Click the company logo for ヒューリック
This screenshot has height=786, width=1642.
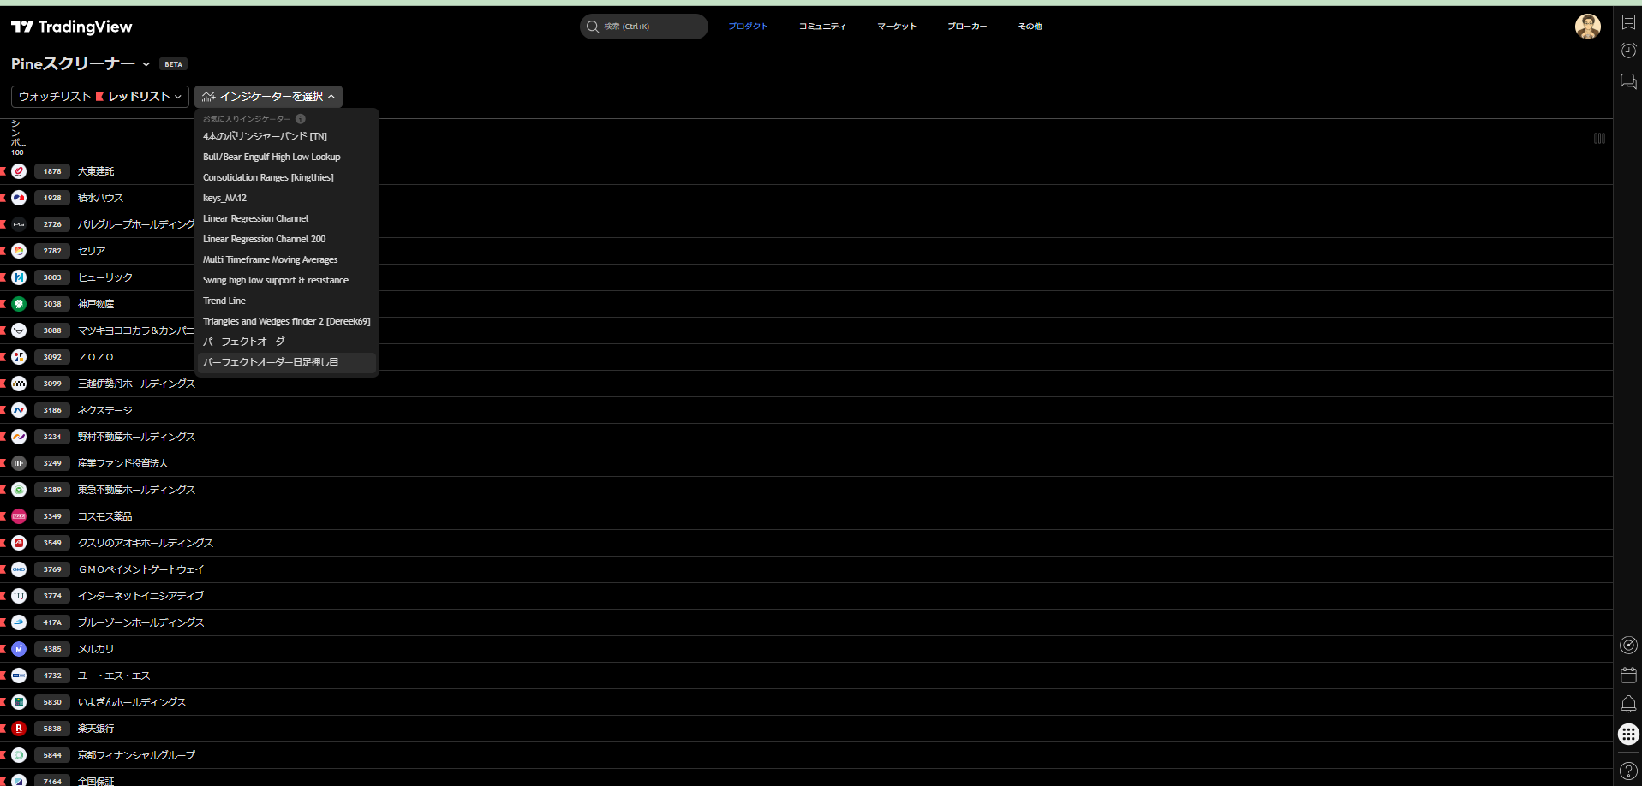coord(19,277)
